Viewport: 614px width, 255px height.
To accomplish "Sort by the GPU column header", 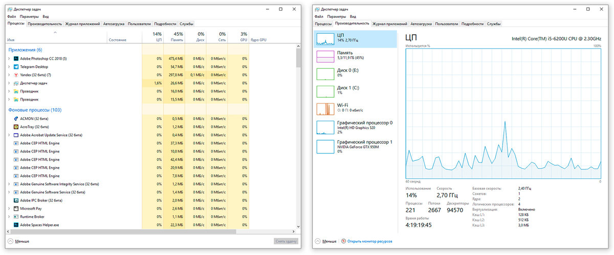I will coord(238,37).
